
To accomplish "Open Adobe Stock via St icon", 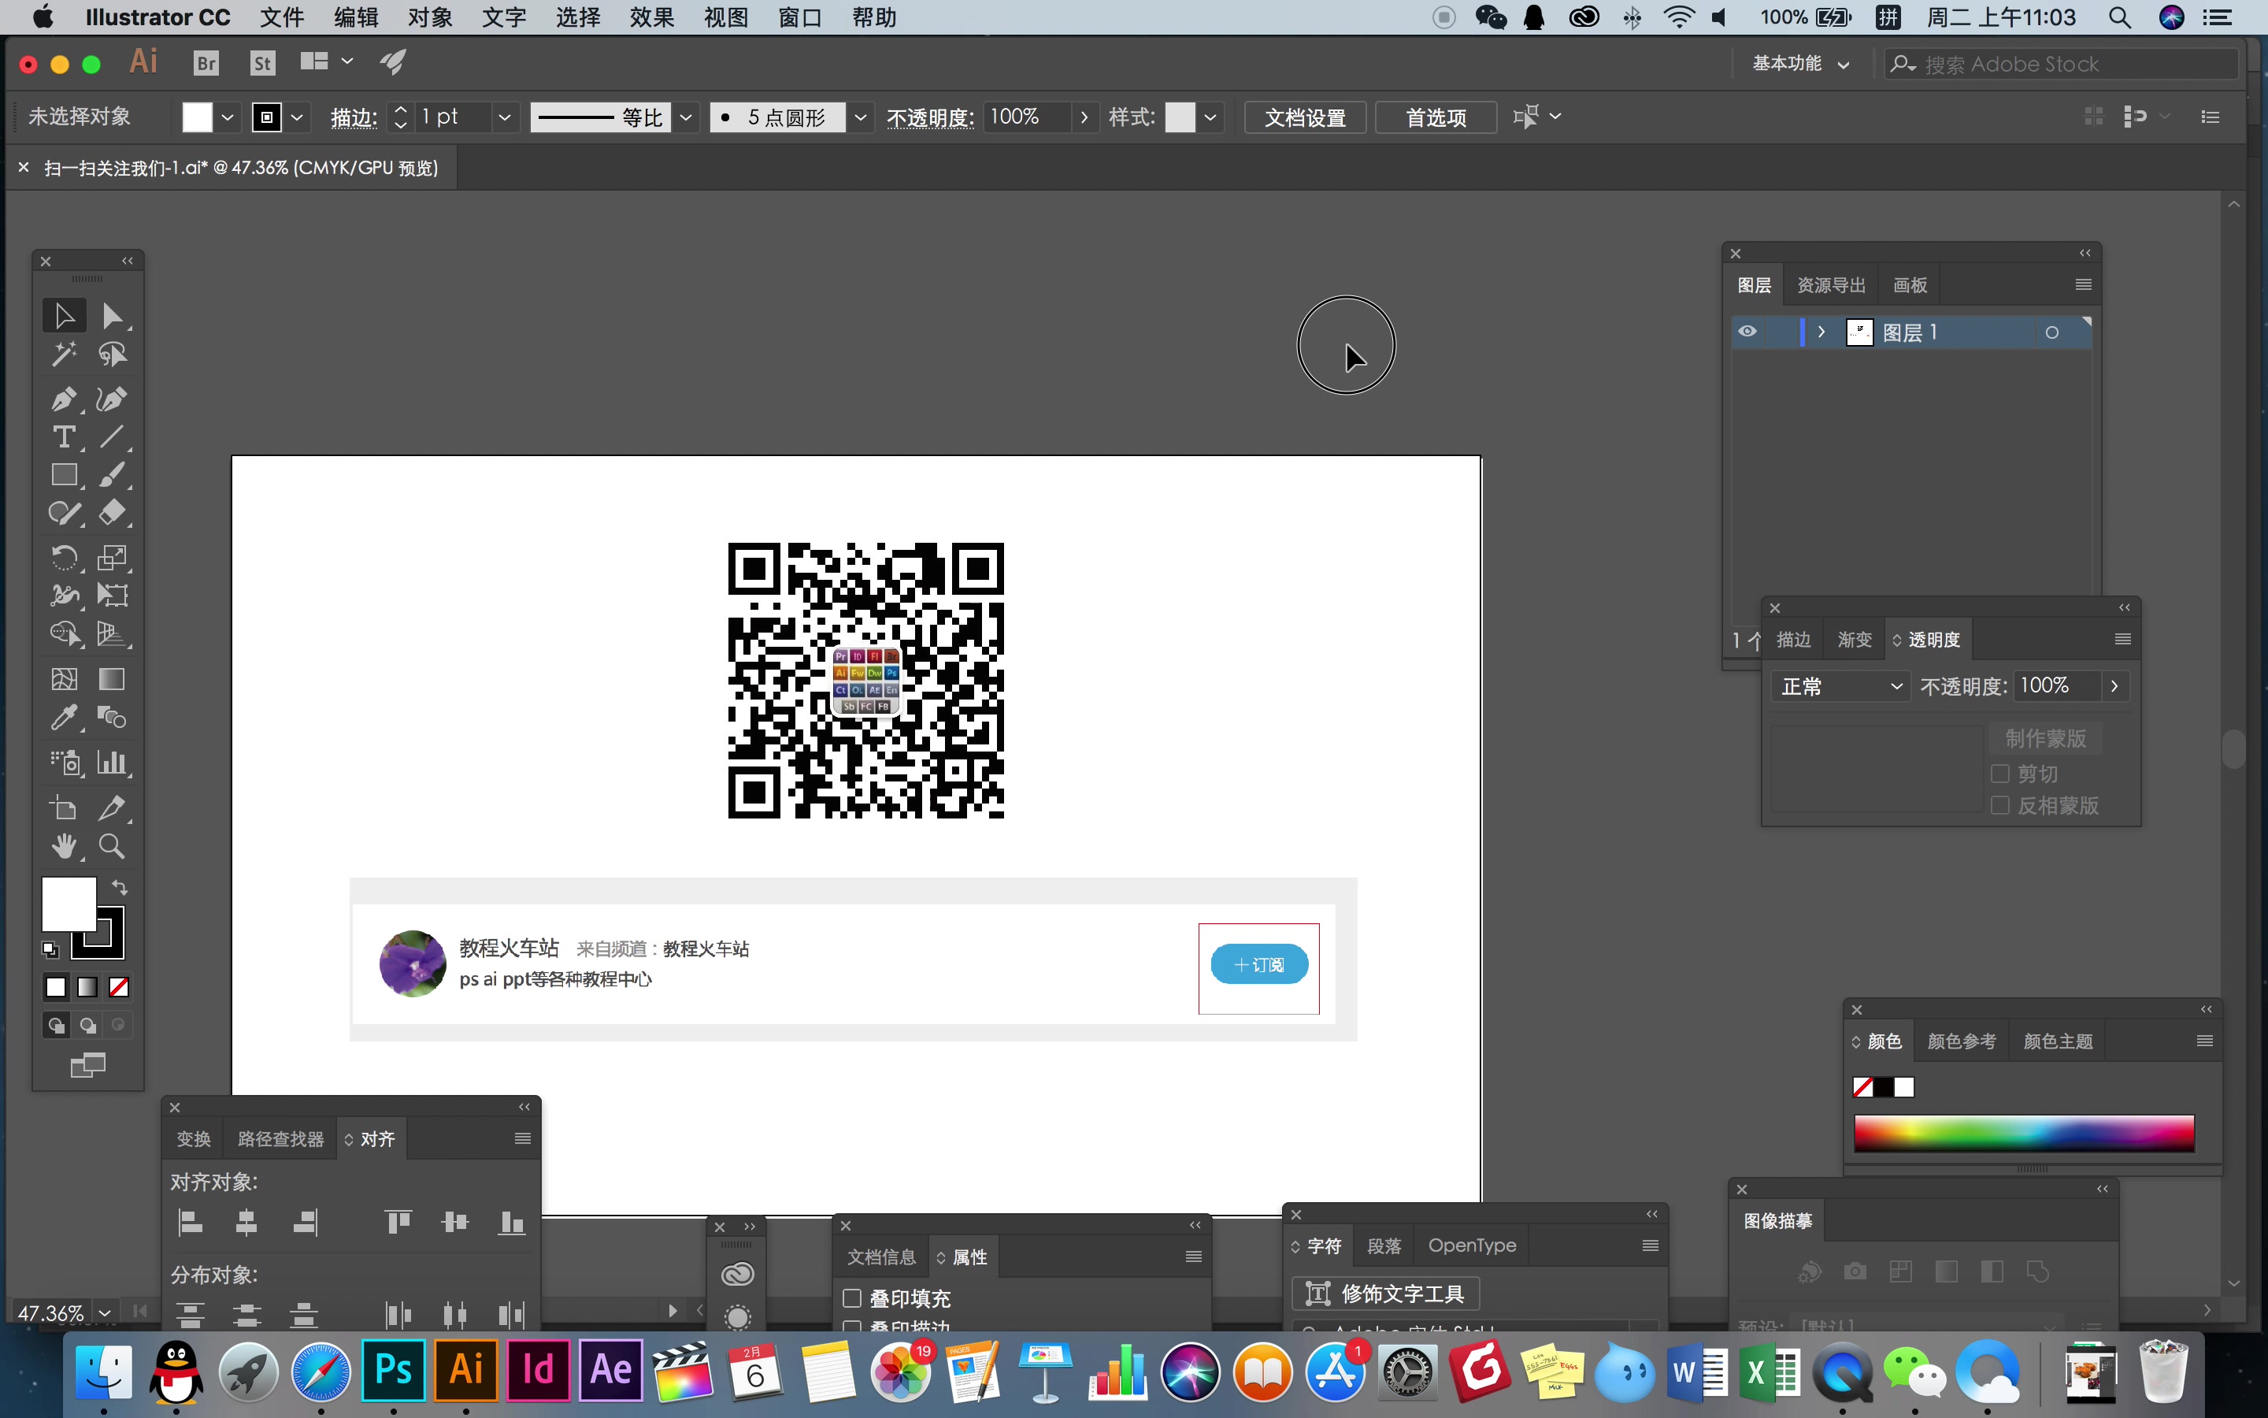I will (263, 63).
